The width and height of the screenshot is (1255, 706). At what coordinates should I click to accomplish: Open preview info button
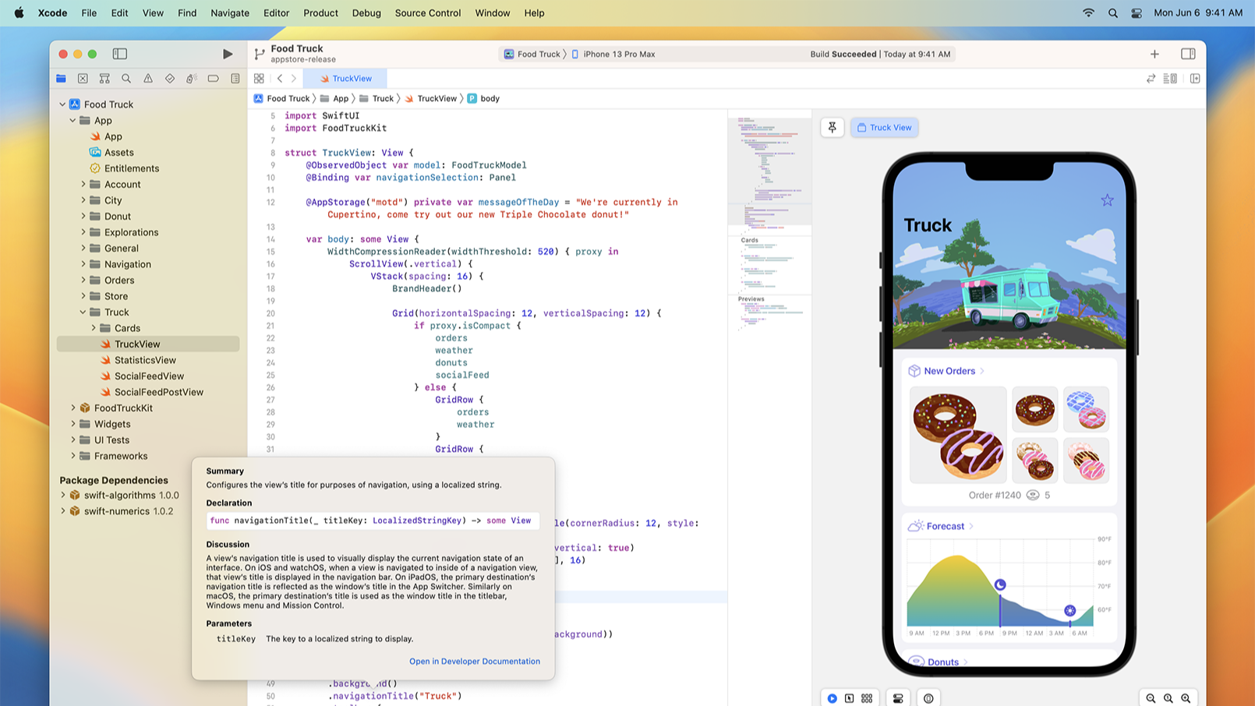[x=928, y=698]
